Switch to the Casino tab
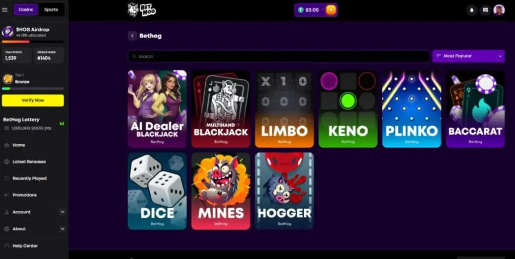Viewport: 515px width, 259px height. [x=26, y=10]
